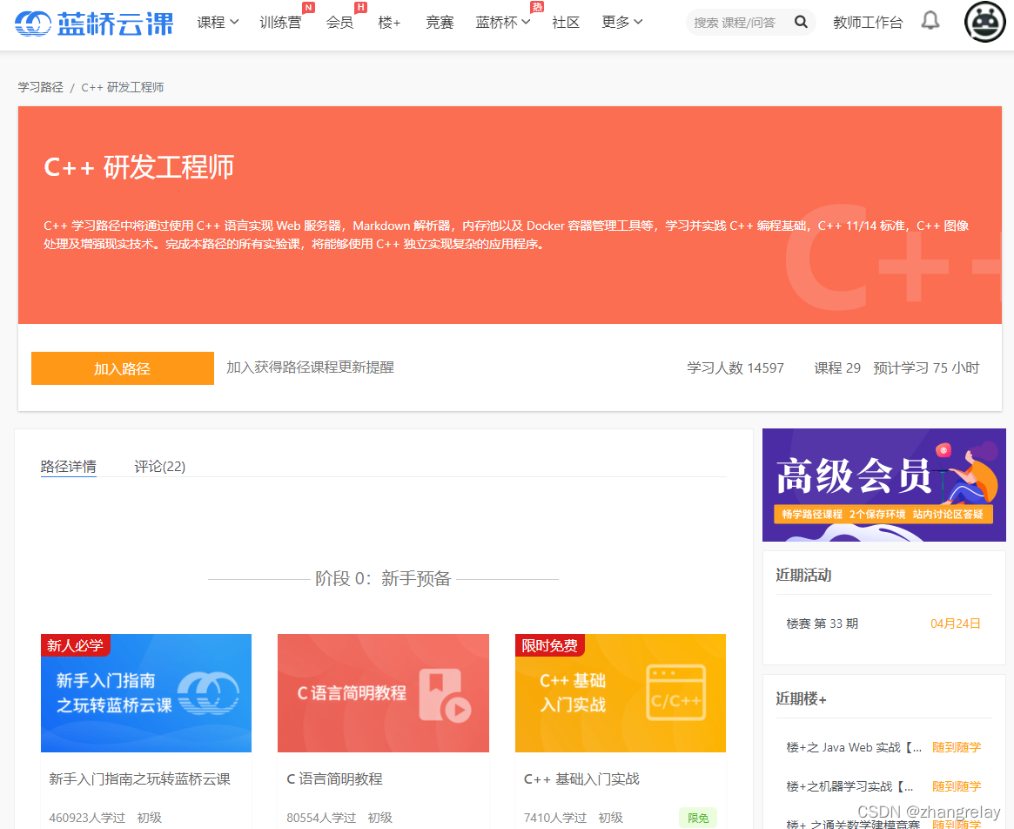Open the 高级会员 banner

tap(884, 485)
